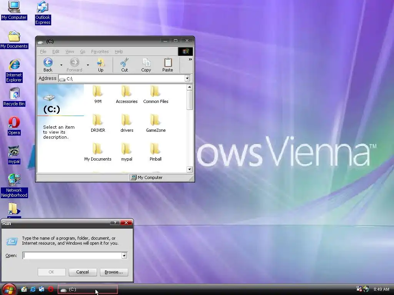Click the file list scrollbar thumb
The width and height of the screenshot is (394, 295).
[190, 100]
